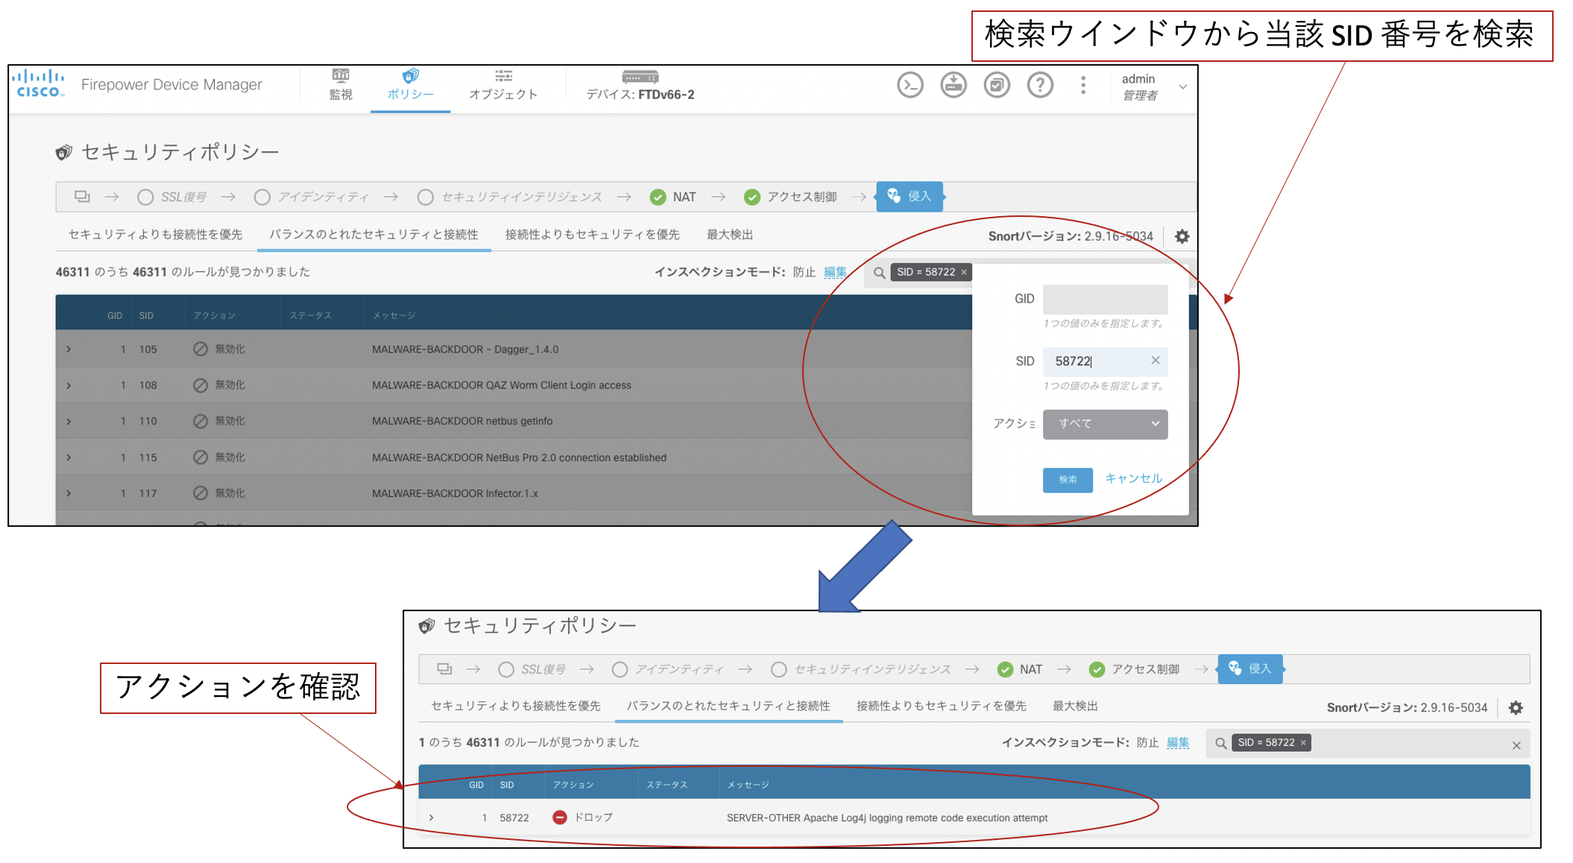This screenshot has width=1573, height=863.
Task: Open the three-dot more options menu
Action: pos(1082,85)
